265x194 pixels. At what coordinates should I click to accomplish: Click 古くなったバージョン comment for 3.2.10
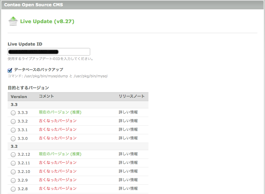point(58,171)
